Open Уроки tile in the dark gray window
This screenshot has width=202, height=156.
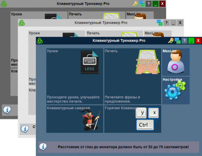tap(39, 15)
